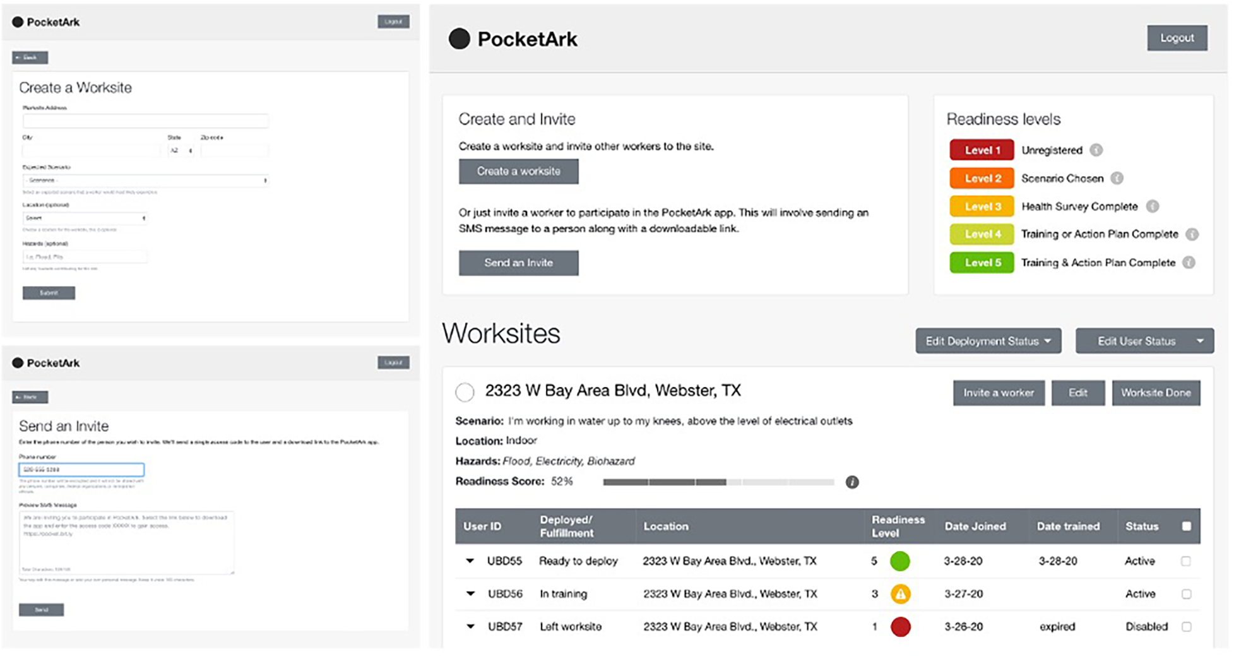The height and width of the screenshot is (659, 1234).
Task: Click green readiness indicator for UBD55
Action: pyautogui.click(x=899, y=561)
